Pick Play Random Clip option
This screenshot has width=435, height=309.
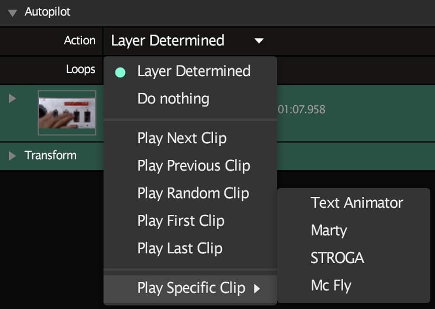pos(193,193)
